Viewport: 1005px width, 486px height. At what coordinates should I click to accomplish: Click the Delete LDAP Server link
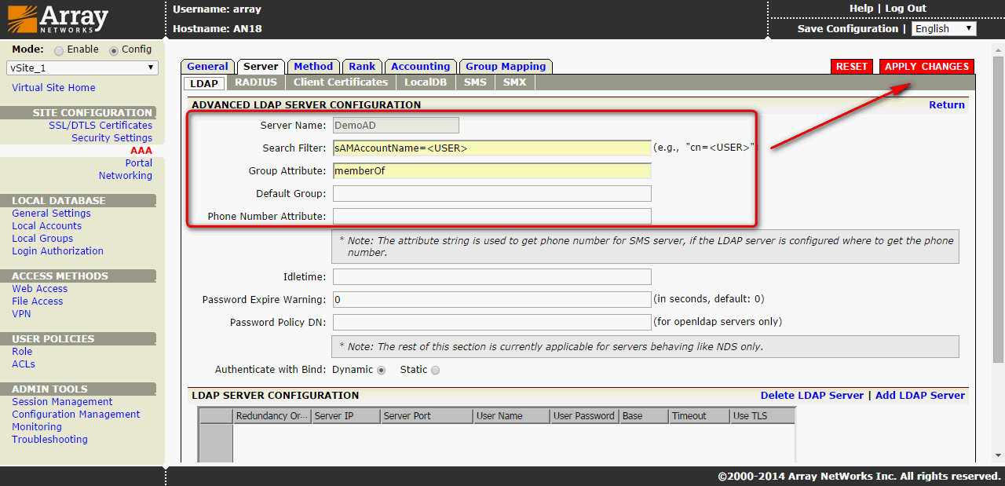point(812,396)
